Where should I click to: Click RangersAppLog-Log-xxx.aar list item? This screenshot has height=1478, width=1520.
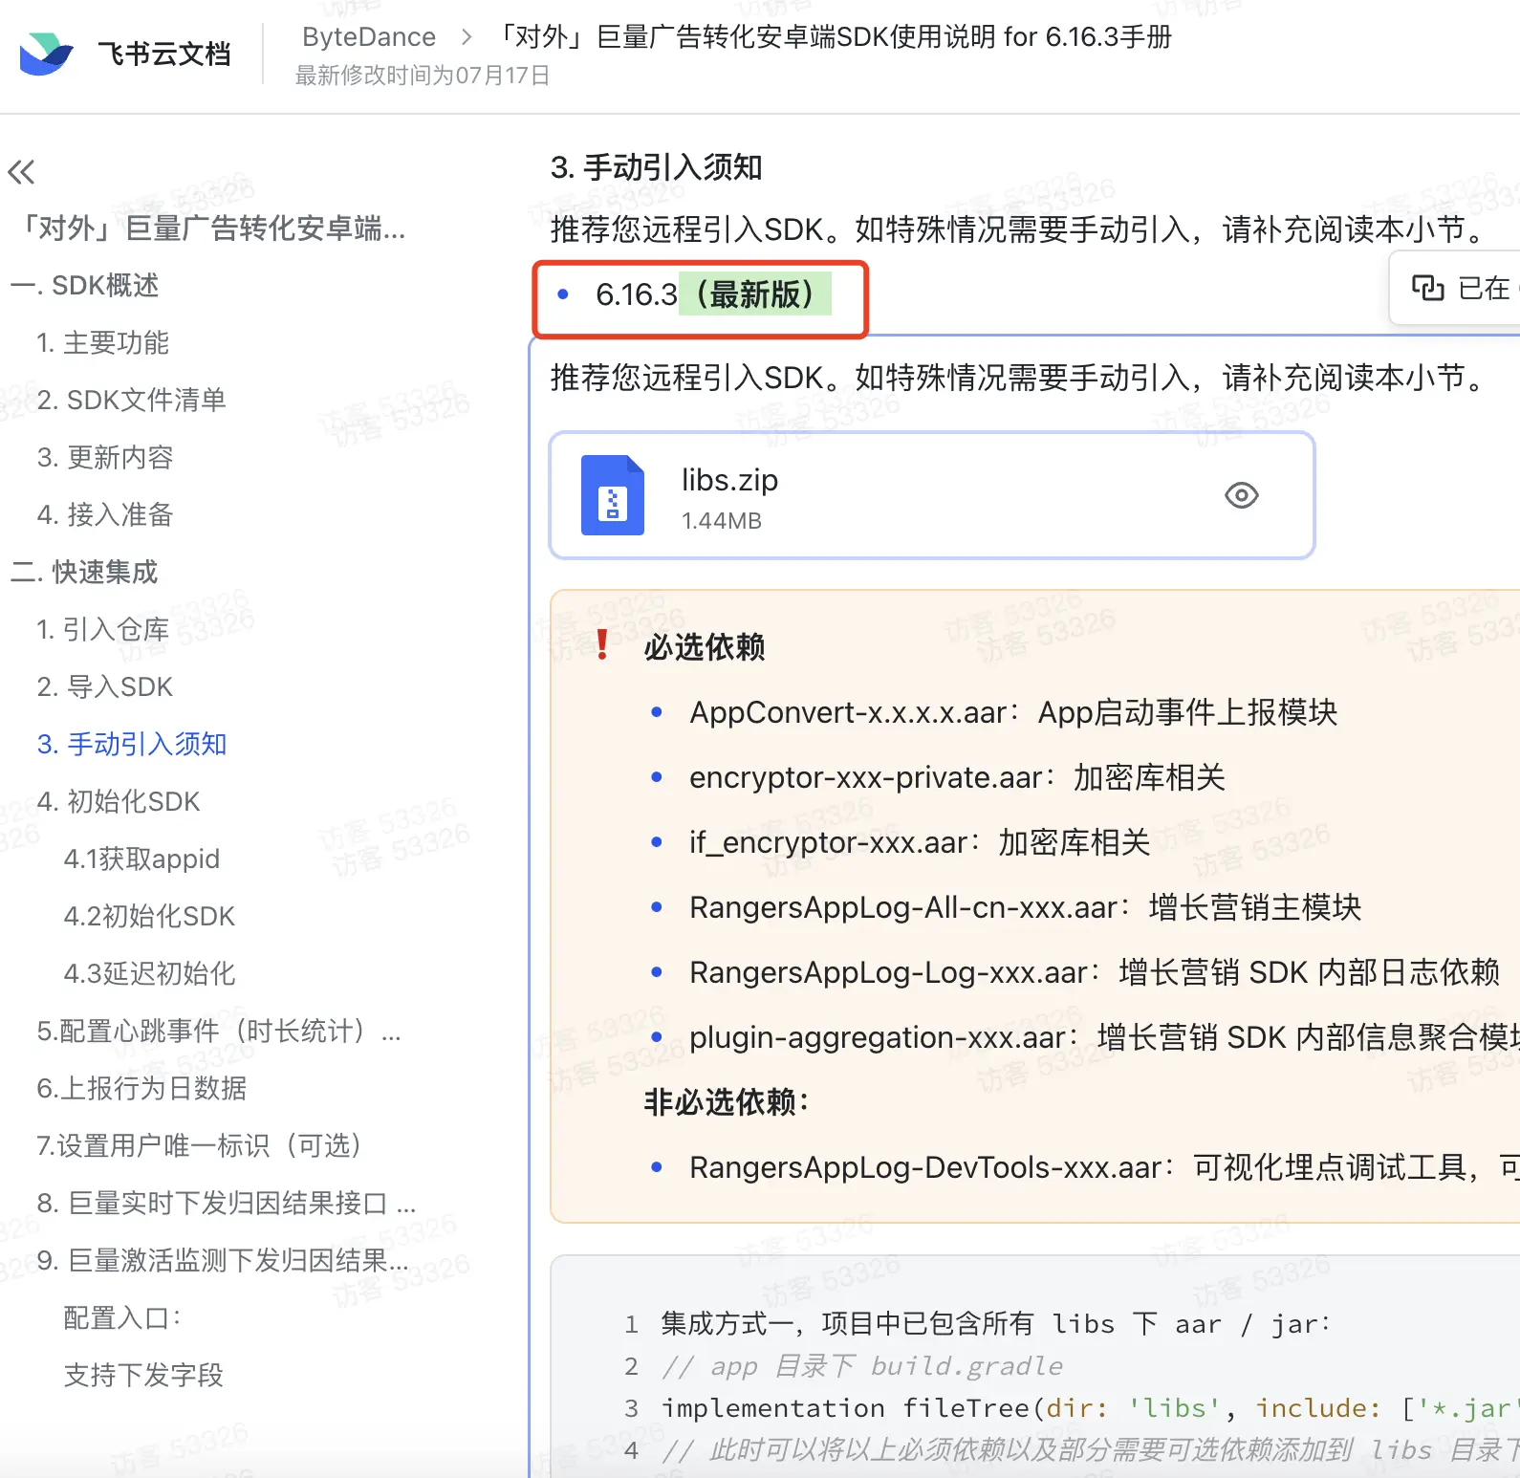(1096, 972)
